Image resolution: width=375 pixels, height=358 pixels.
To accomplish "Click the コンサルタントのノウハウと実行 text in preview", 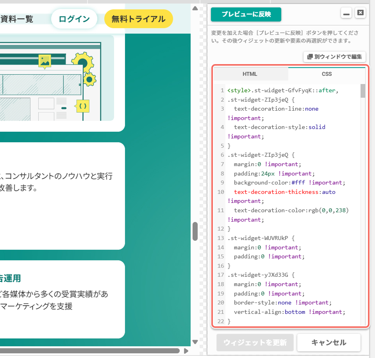I will [59, 176].
